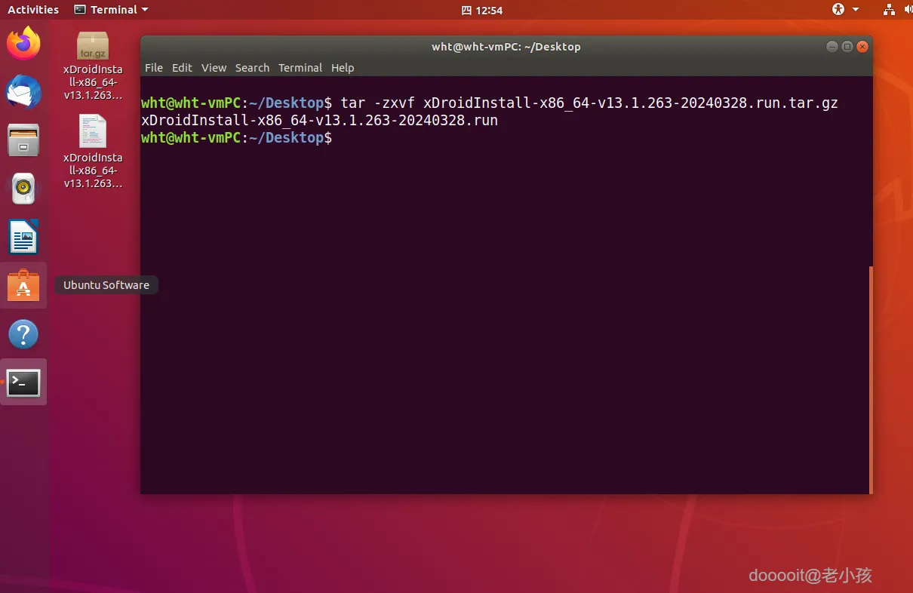
Task: Open Rhythmbox music player dock icon
Action: click(23, 189)
